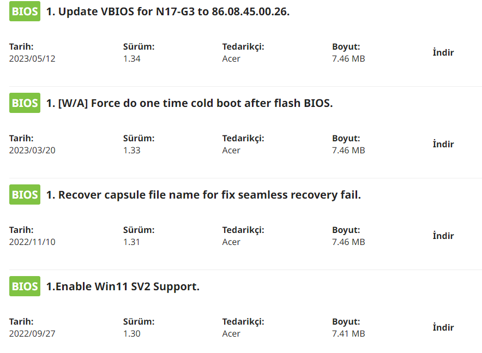Click the BIOS badge for Win11 SV2 Support
Screen dimensions: 482x353
[25, 286]
